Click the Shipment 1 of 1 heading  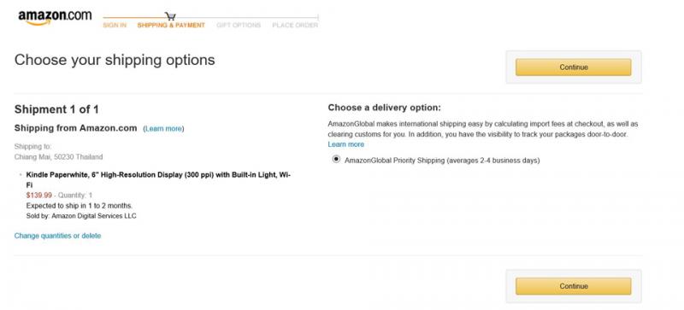pos(56,109)
